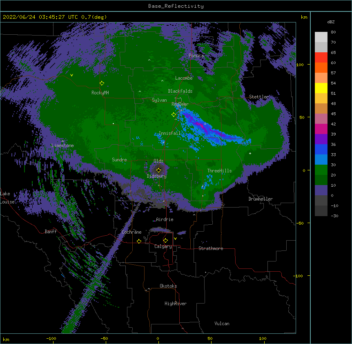Click the Blackfalds town label
The width and height of the screenshot is (352, 344).
click(180, 91)
